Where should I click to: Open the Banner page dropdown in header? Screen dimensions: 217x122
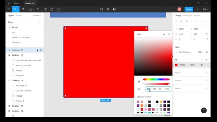click(37, 16)
